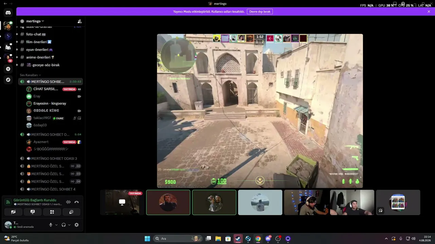Open the geceye-söz-birak channel

point(50,65)
